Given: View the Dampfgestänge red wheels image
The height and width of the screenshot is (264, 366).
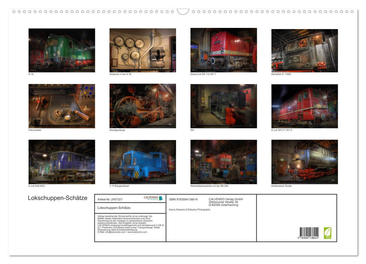Looking at the screenshot, I should [x=142, y=106].
